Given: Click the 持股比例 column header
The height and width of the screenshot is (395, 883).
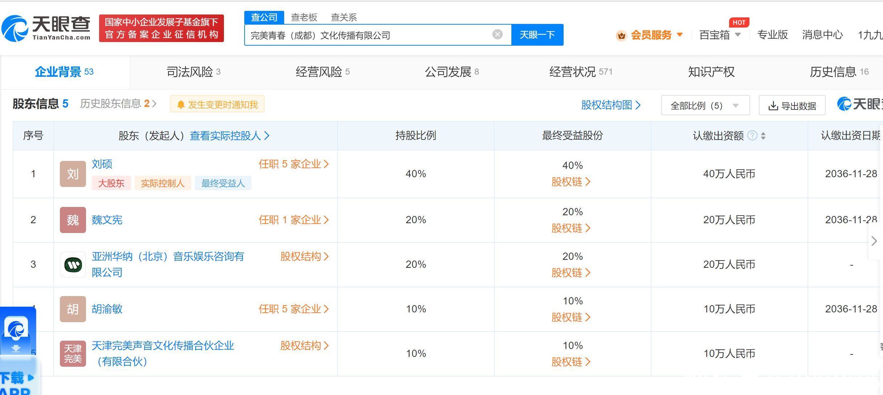Looking at the screenshot, I should (416, 136).
